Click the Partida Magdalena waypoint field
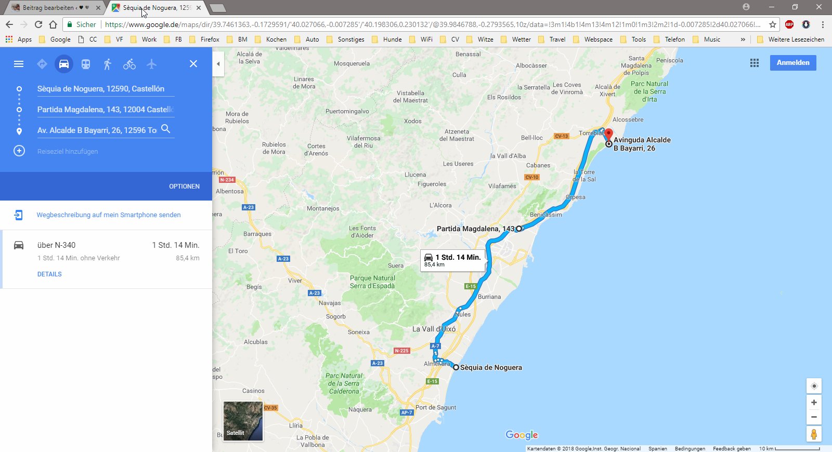 tap(106, 110)
